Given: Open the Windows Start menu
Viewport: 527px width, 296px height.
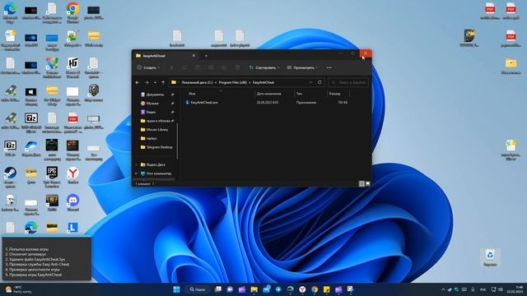Looking at the screenshot, I should [176, 289].
